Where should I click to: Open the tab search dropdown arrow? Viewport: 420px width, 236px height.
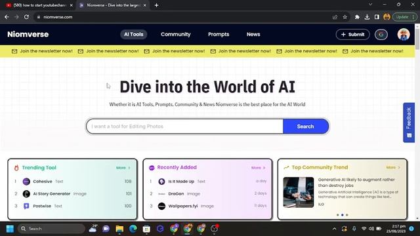370,5
